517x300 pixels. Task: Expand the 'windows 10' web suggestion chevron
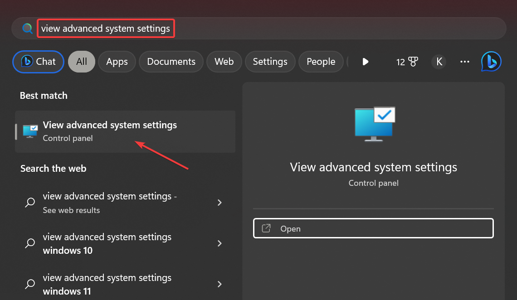[x=219, y=243]
